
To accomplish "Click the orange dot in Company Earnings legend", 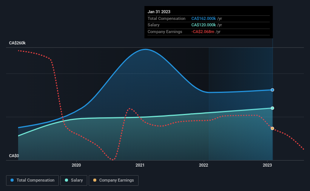I will 95,180.
